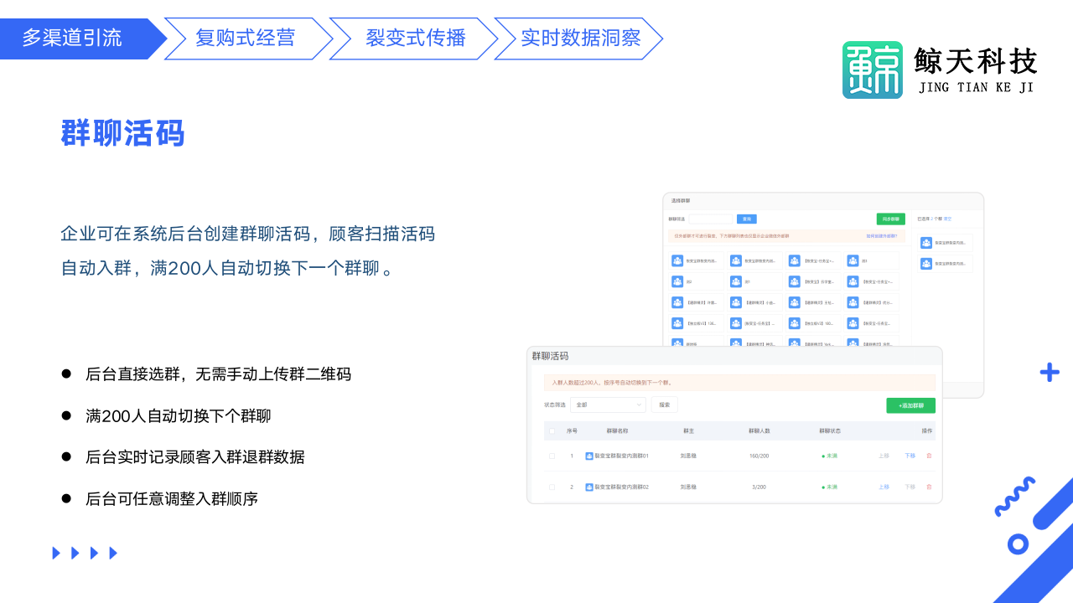
Task: Click the red trash icon in row 2
Action: 929,487
